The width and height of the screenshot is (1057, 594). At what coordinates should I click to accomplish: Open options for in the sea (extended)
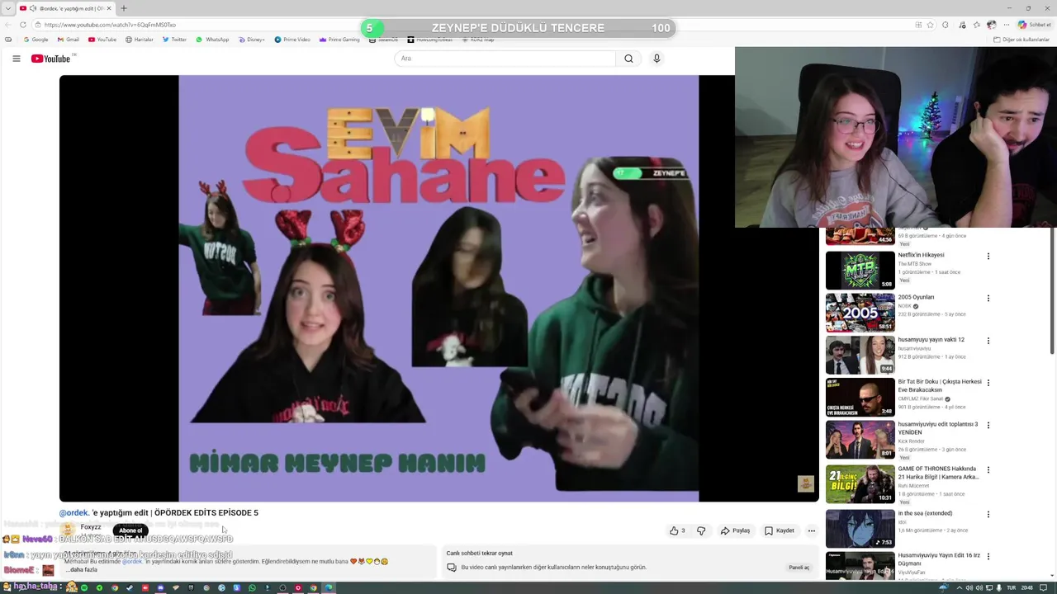[x=988, y=514]
